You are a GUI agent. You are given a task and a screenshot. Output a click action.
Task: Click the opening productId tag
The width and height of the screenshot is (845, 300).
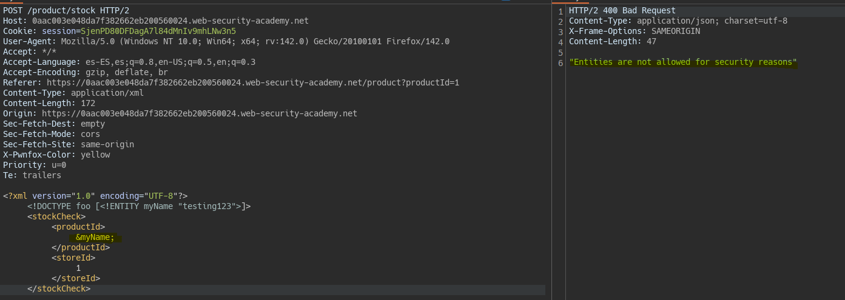pos(78,227)
